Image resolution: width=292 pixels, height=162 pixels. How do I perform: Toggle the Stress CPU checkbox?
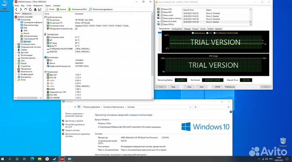(162, 9)
